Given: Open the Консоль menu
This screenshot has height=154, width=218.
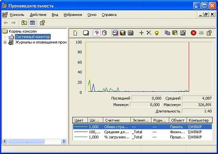Looking at the screenshot, I should click(x=17, y=14).
